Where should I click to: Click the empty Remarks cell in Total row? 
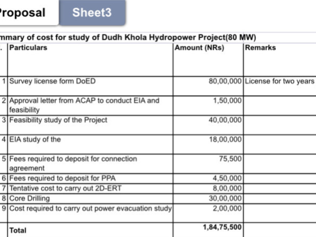click(x=280, y=230)
